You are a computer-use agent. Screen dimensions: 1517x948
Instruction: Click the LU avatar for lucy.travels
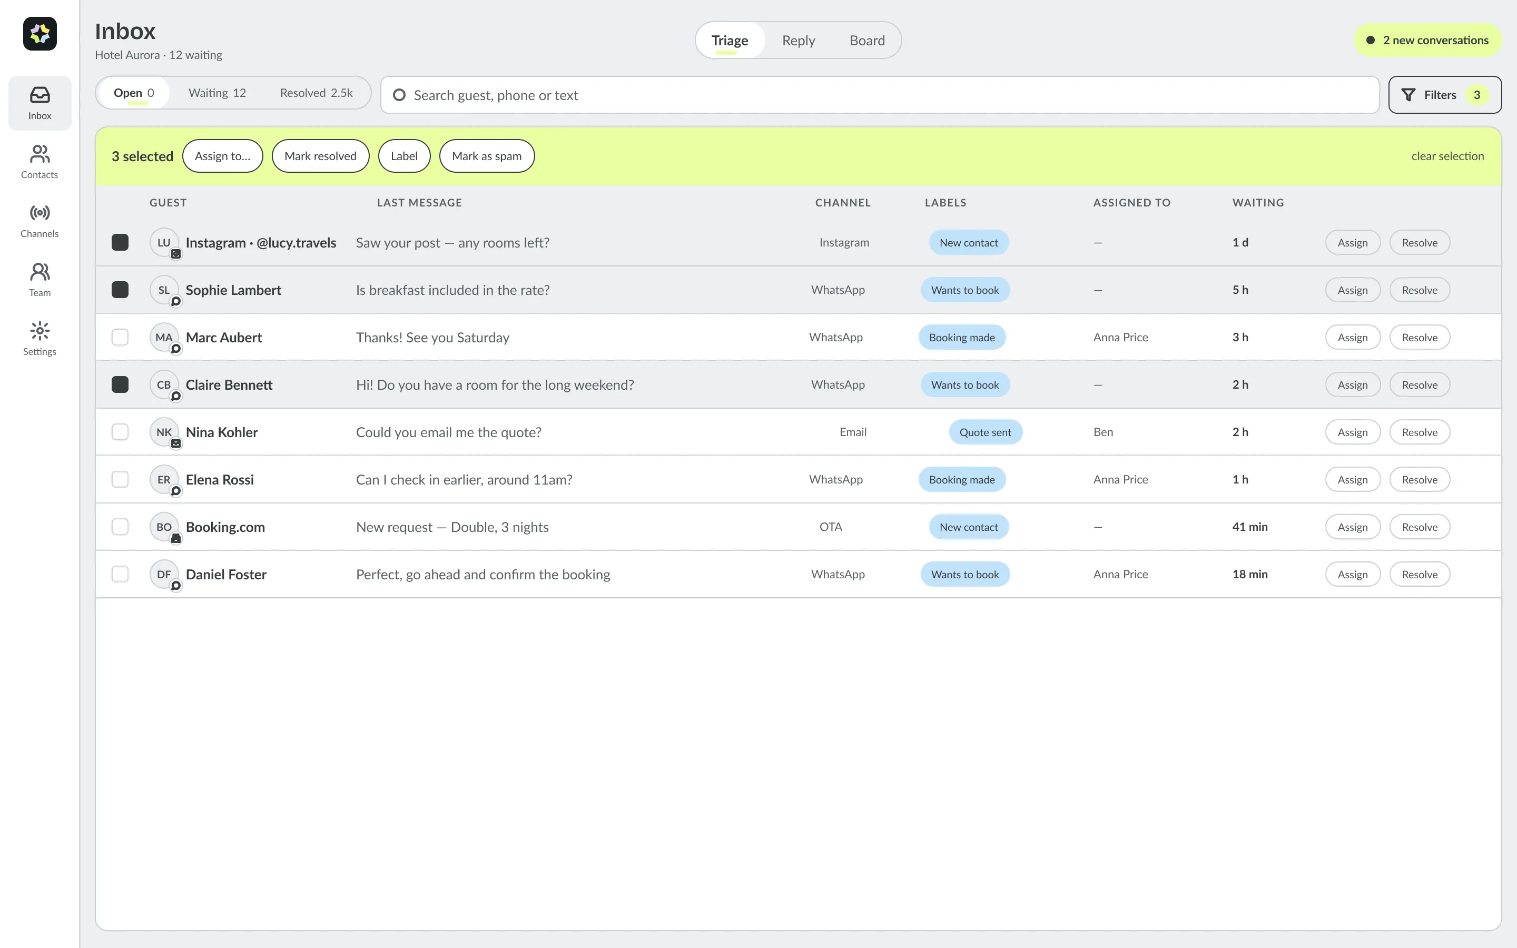pyautogui.click(x=164, y=243)
